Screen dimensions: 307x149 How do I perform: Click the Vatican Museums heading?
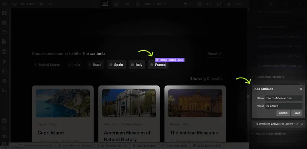coord(194,133)
